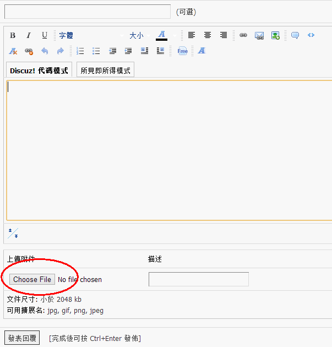The width and height of the screenshot is (332, 347).
Task: Open the 大小 font size dropdown
Action: coord(140,35)
